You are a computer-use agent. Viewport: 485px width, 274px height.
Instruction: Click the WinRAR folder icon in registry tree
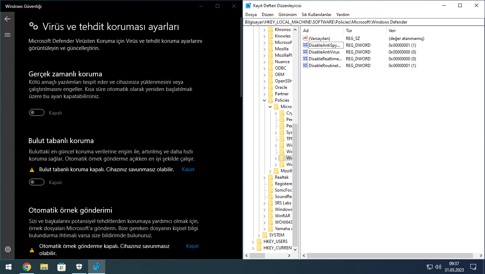(270, 216)
